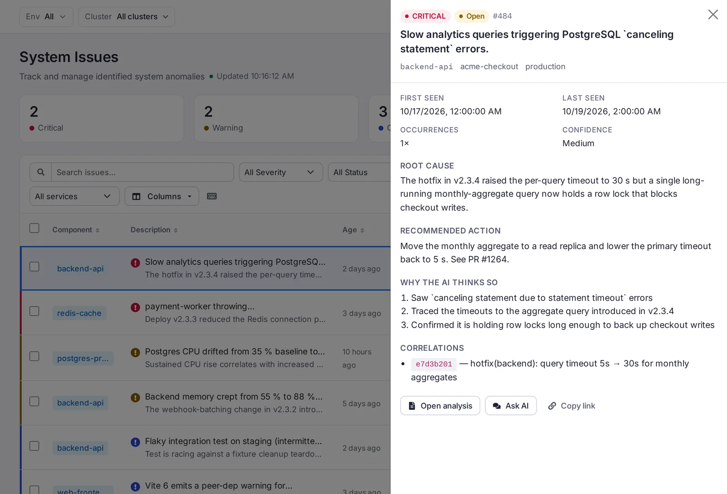
Task: Open Postgres CPU drifted issue row
Action: 205,358
